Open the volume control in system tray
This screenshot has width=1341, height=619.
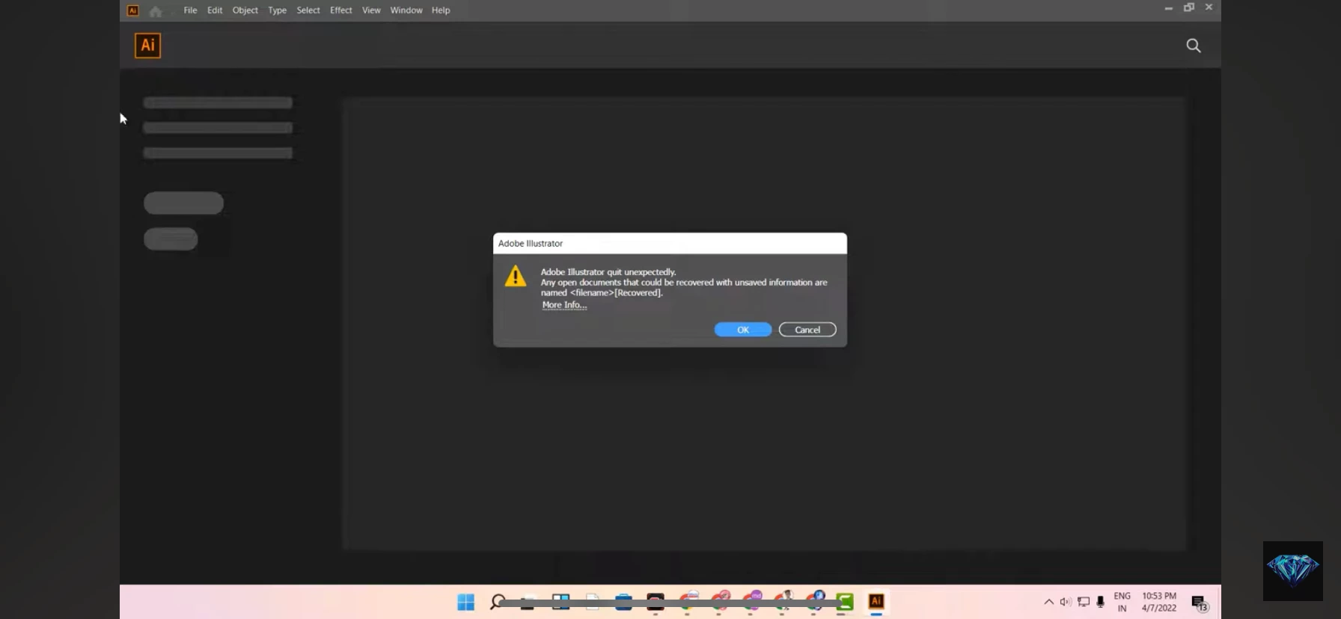click(1066, 602)
